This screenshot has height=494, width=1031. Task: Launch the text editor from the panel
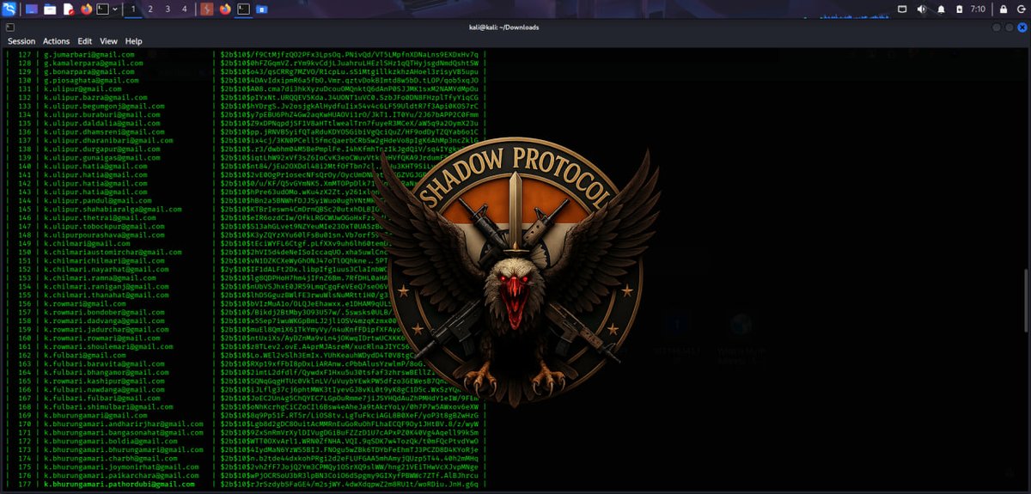[68, 9]
